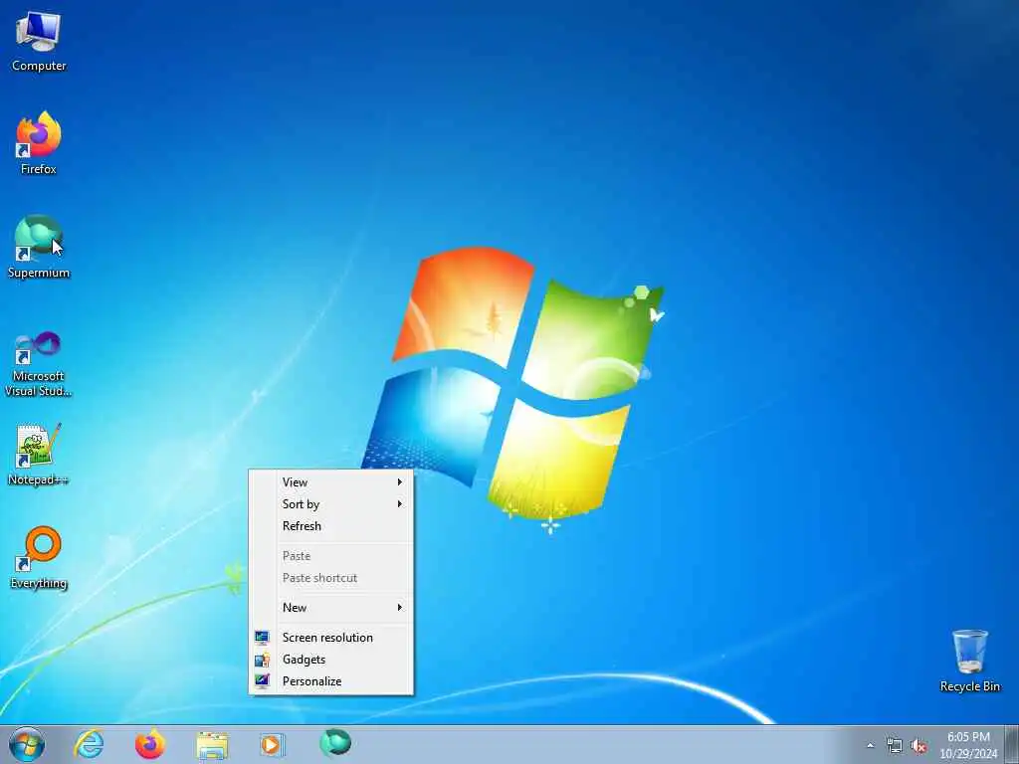Select the Firefox desktop shortcut

39,143
